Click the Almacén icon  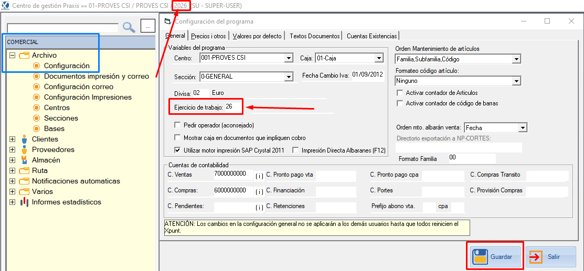point(24,160)
